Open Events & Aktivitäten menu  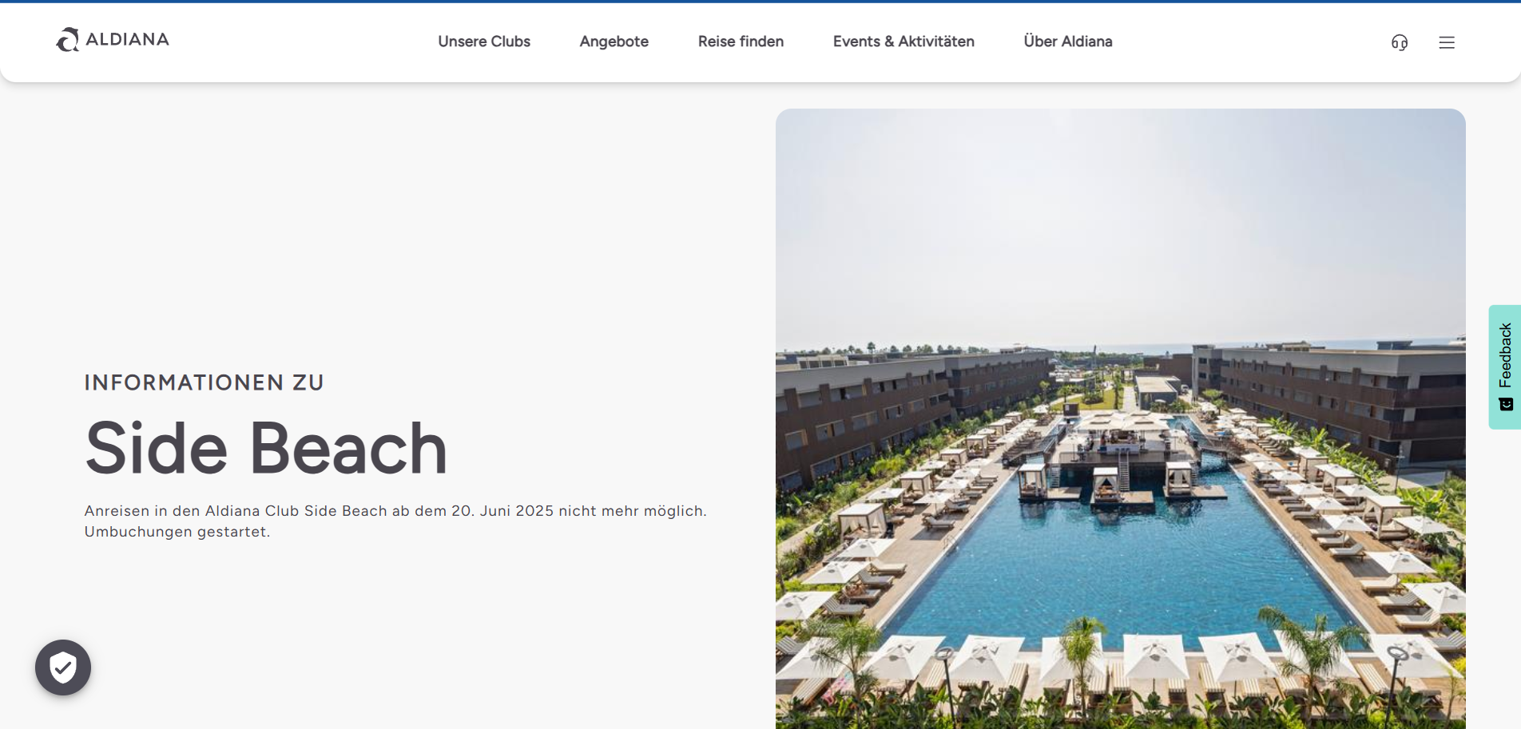point(903,42)
